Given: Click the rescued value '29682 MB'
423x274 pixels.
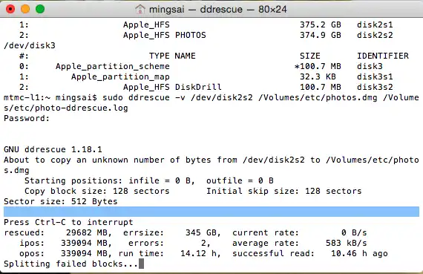Looking at the screenshot, I should click(87, 232).
